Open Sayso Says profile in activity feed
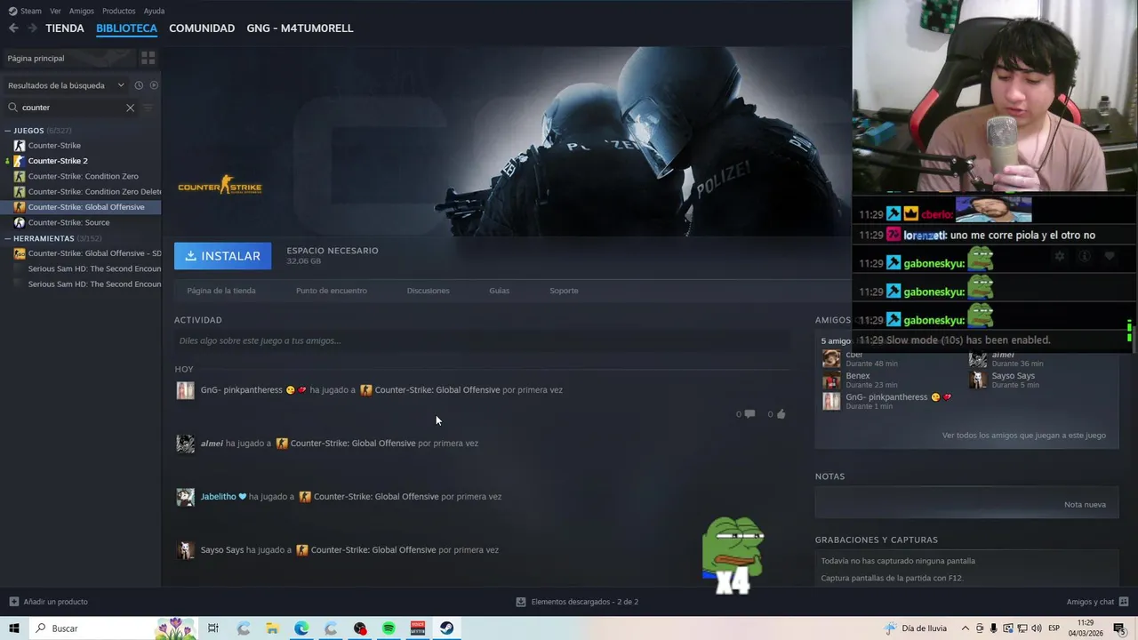The width and height of the screenshot is (1138, 640). click(221, 550)
